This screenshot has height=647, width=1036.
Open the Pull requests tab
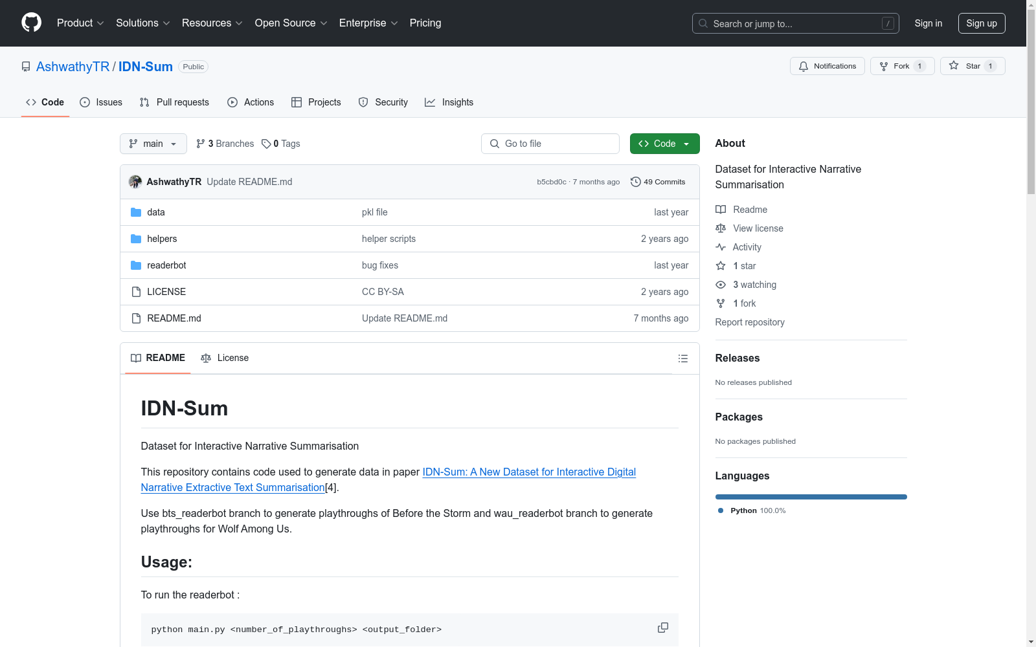pyautogui.click(x=174, y=102)
